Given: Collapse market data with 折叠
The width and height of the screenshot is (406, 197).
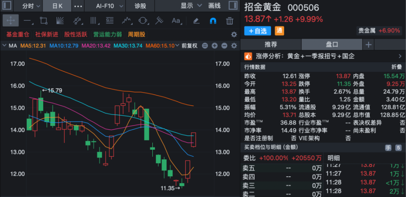Looking at the screenshot, I should pos(396,67).
